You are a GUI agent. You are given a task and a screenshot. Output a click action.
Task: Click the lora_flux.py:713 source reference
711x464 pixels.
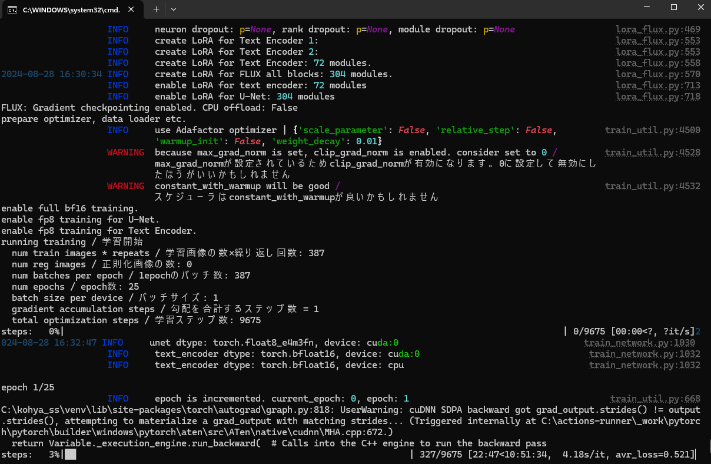click(x=658, y=85)
